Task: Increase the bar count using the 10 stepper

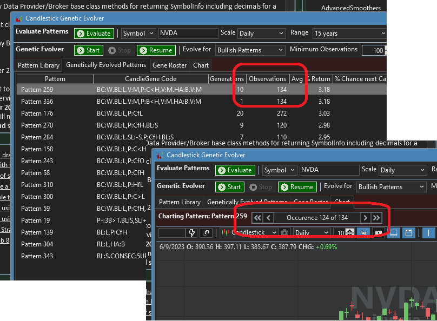Action: tap(349, 230)
